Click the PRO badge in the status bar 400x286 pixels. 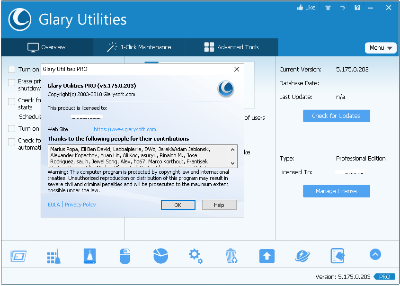(384, 277)
